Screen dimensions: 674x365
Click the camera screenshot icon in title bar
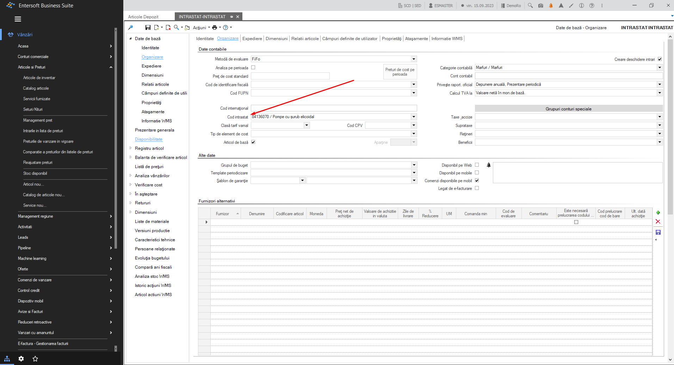(x=540, y=6)
